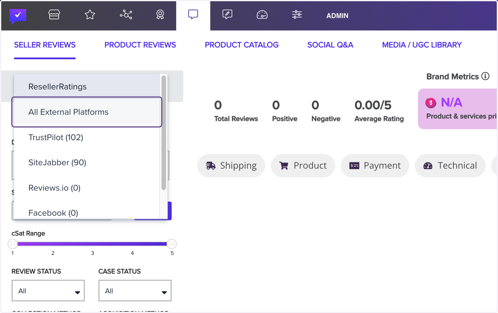Click the Brand Metrics info icon

pos(485,76)
